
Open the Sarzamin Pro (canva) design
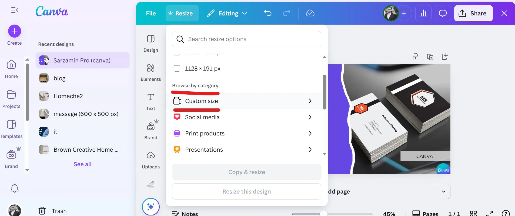point(83,60)
